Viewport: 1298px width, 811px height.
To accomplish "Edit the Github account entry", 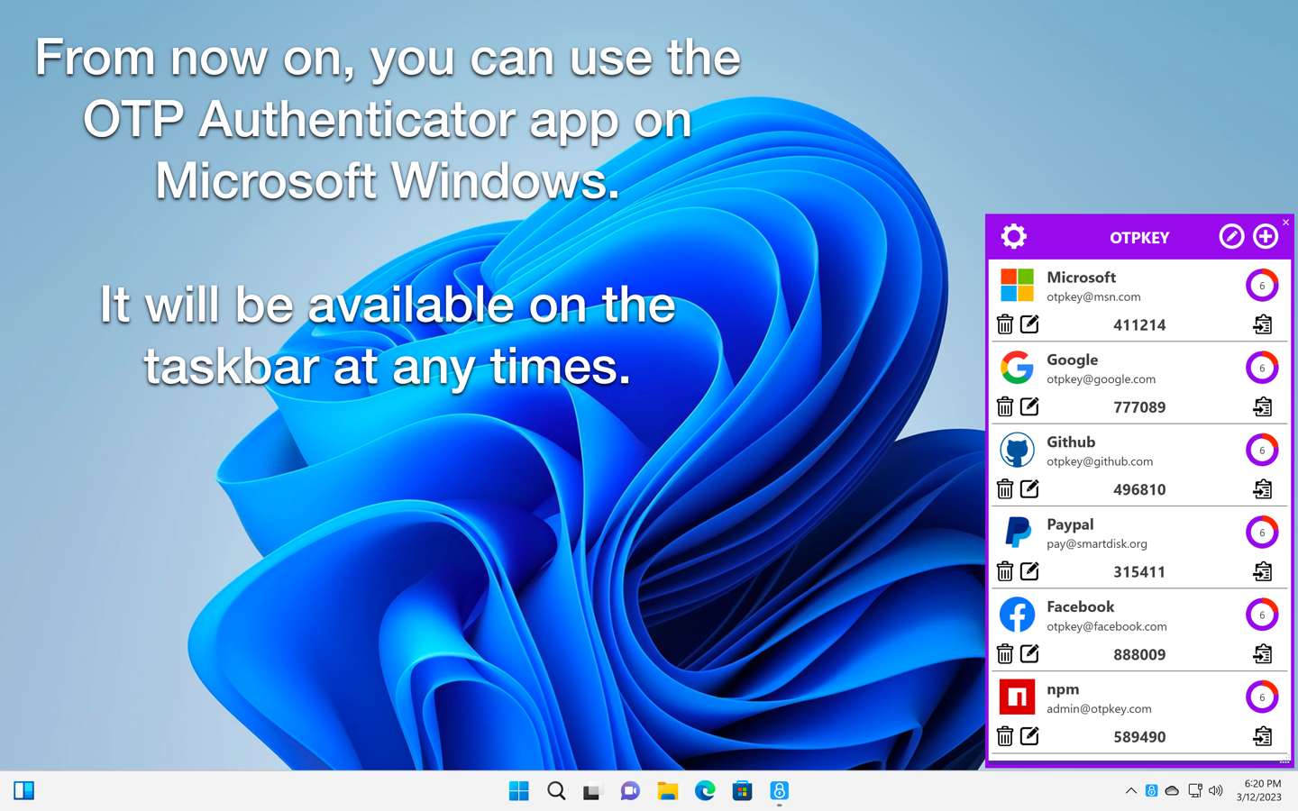I will (x=1029, y=488).
